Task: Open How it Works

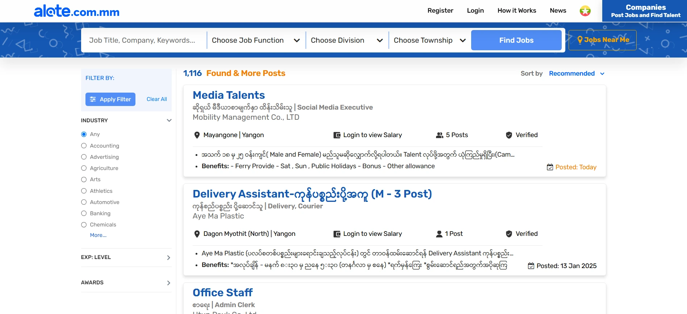Action: click(517, 10)
